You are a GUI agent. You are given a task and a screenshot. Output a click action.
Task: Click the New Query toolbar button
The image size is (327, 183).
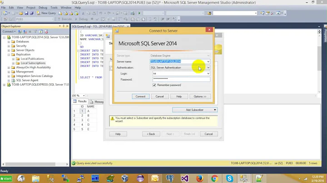46,13
